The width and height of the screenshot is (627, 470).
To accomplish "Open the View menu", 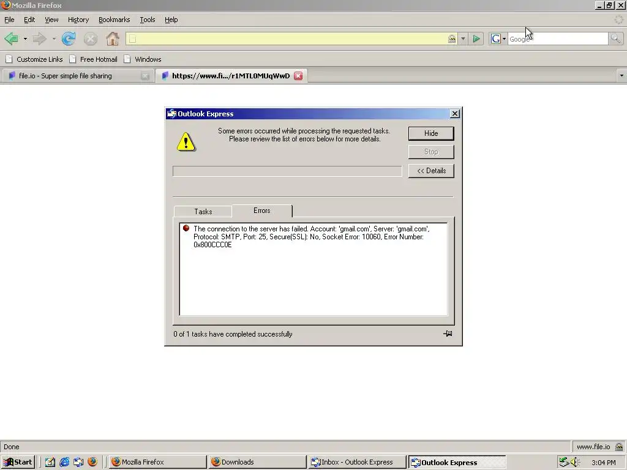I will coord(51,20).
